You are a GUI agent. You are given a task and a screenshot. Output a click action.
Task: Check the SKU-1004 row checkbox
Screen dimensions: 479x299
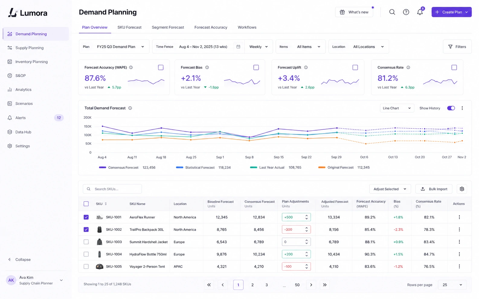[86, 254]
